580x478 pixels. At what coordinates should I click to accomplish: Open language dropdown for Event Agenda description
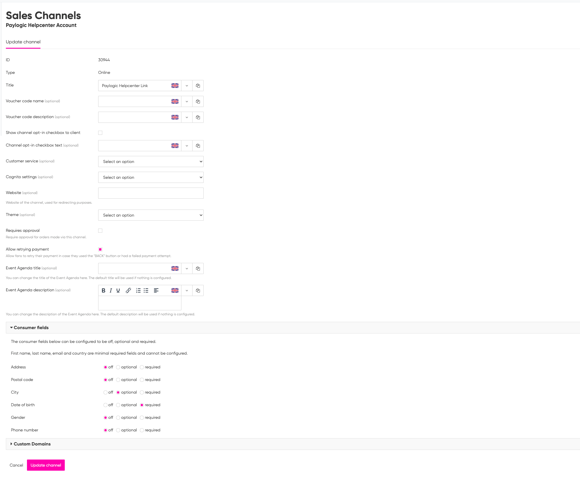coord(187,290)
